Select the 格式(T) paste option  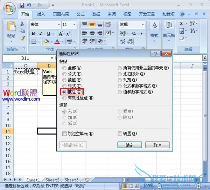coord(72,86)
